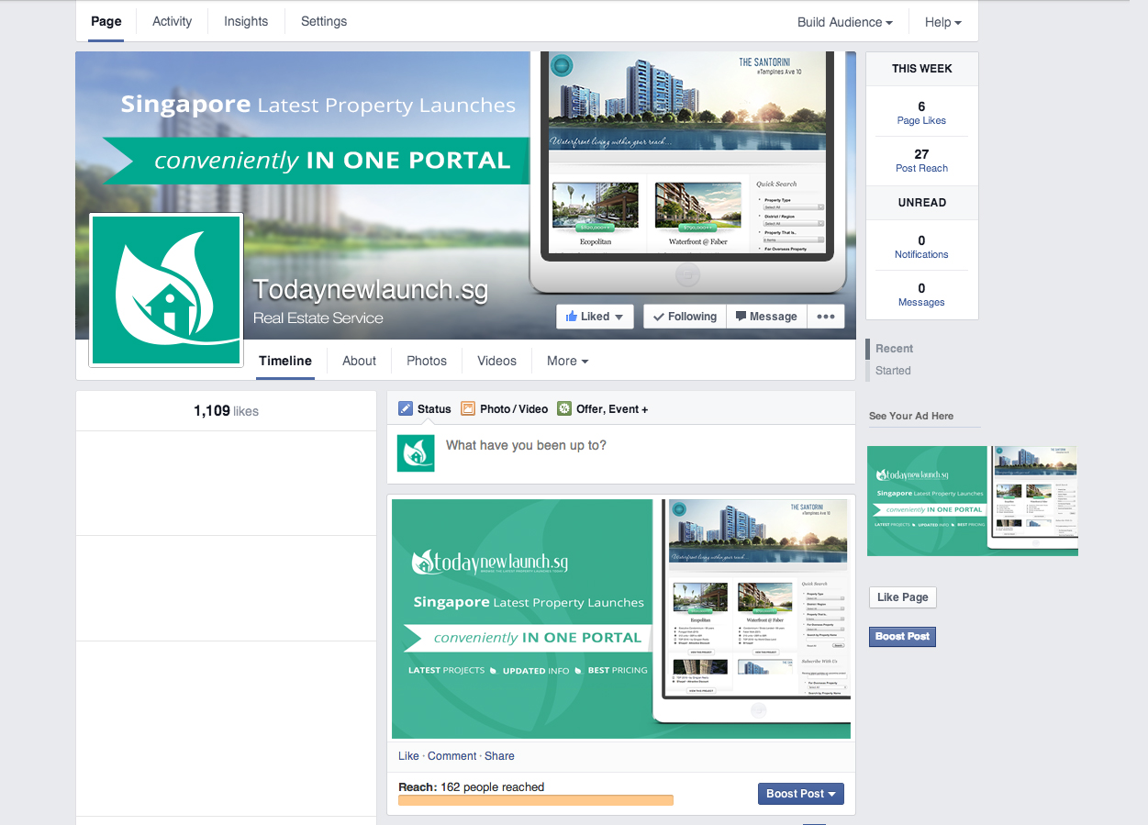Viewport: 1148px width, 825px height.
Task: Click the '162 people reached' text
Action: [x=493, y=787]
